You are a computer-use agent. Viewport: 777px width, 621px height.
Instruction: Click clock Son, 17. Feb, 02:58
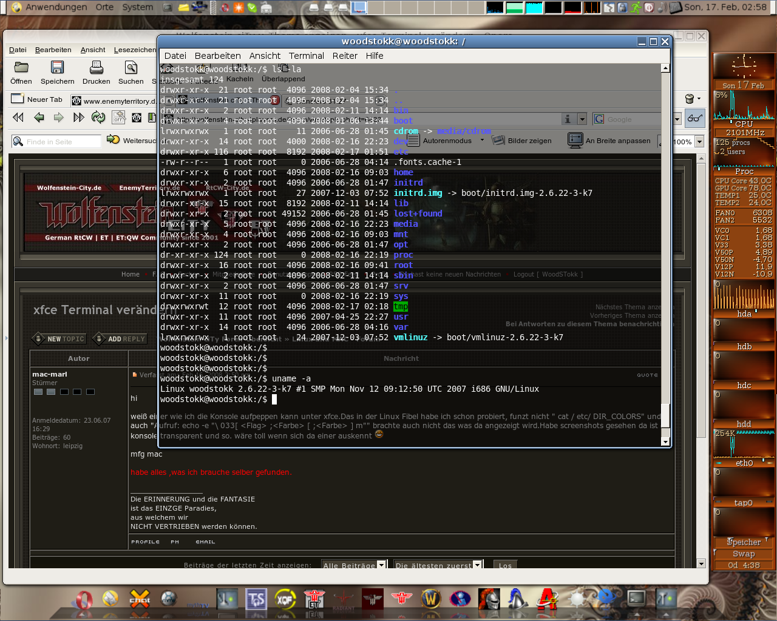click(725, 7)
